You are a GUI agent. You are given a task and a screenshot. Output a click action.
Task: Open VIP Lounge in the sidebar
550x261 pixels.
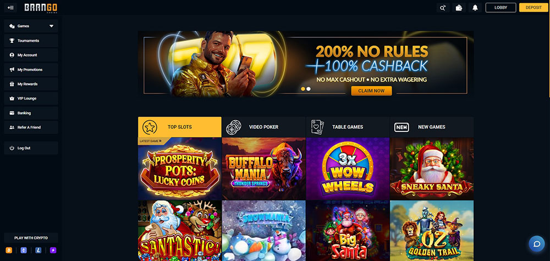31,98
